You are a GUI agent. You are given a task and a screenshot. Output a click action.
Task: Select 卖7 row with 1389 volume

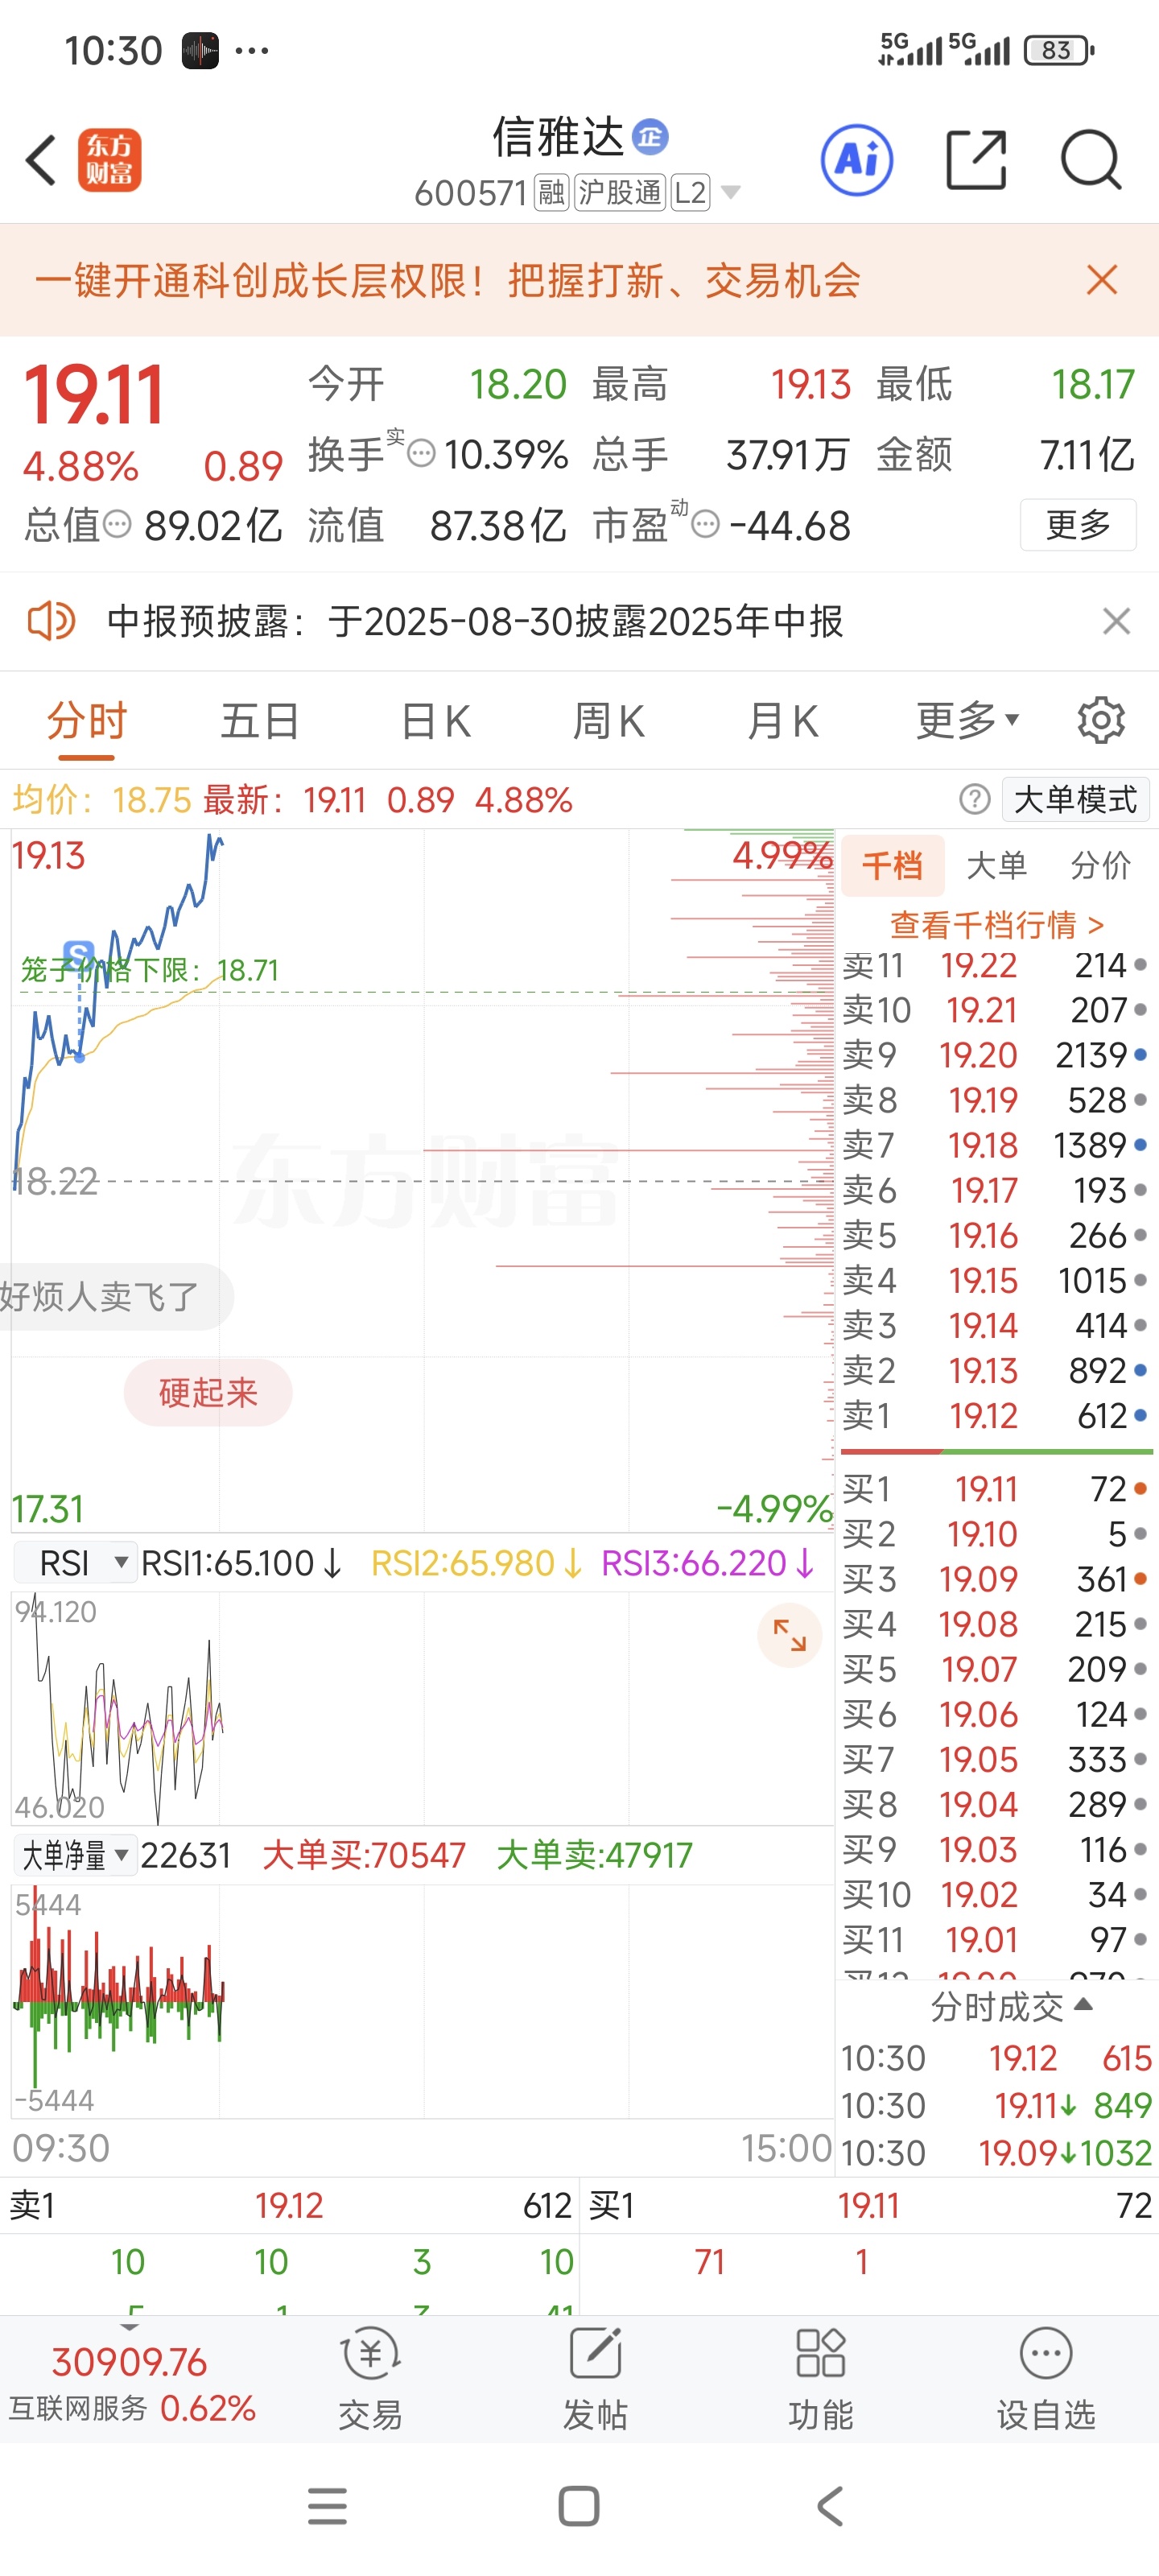pyautogui.click(x=996, y=1145)
